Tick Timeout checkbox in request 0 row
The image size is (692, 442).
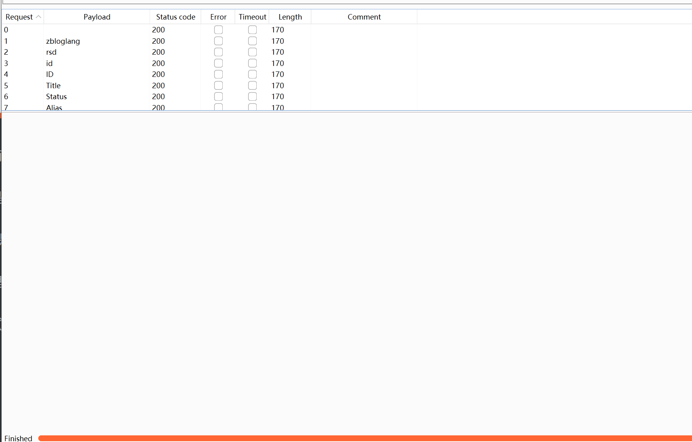pos(252,30)
